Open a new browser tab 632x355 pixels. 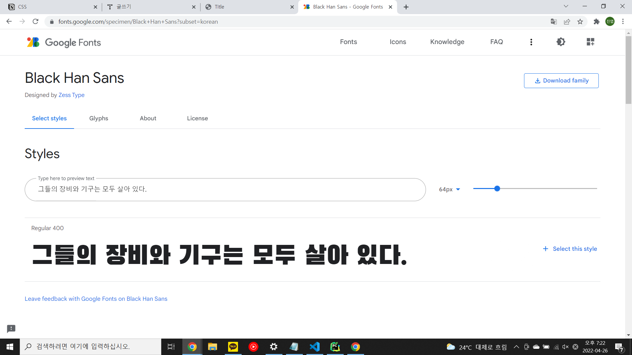406,7
